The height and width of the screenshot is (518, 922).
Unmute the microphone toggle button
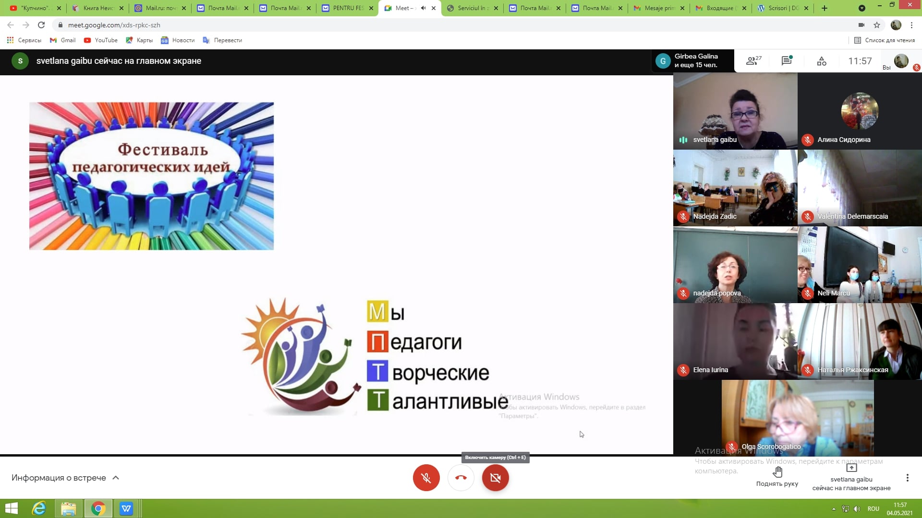pos(426,478)
